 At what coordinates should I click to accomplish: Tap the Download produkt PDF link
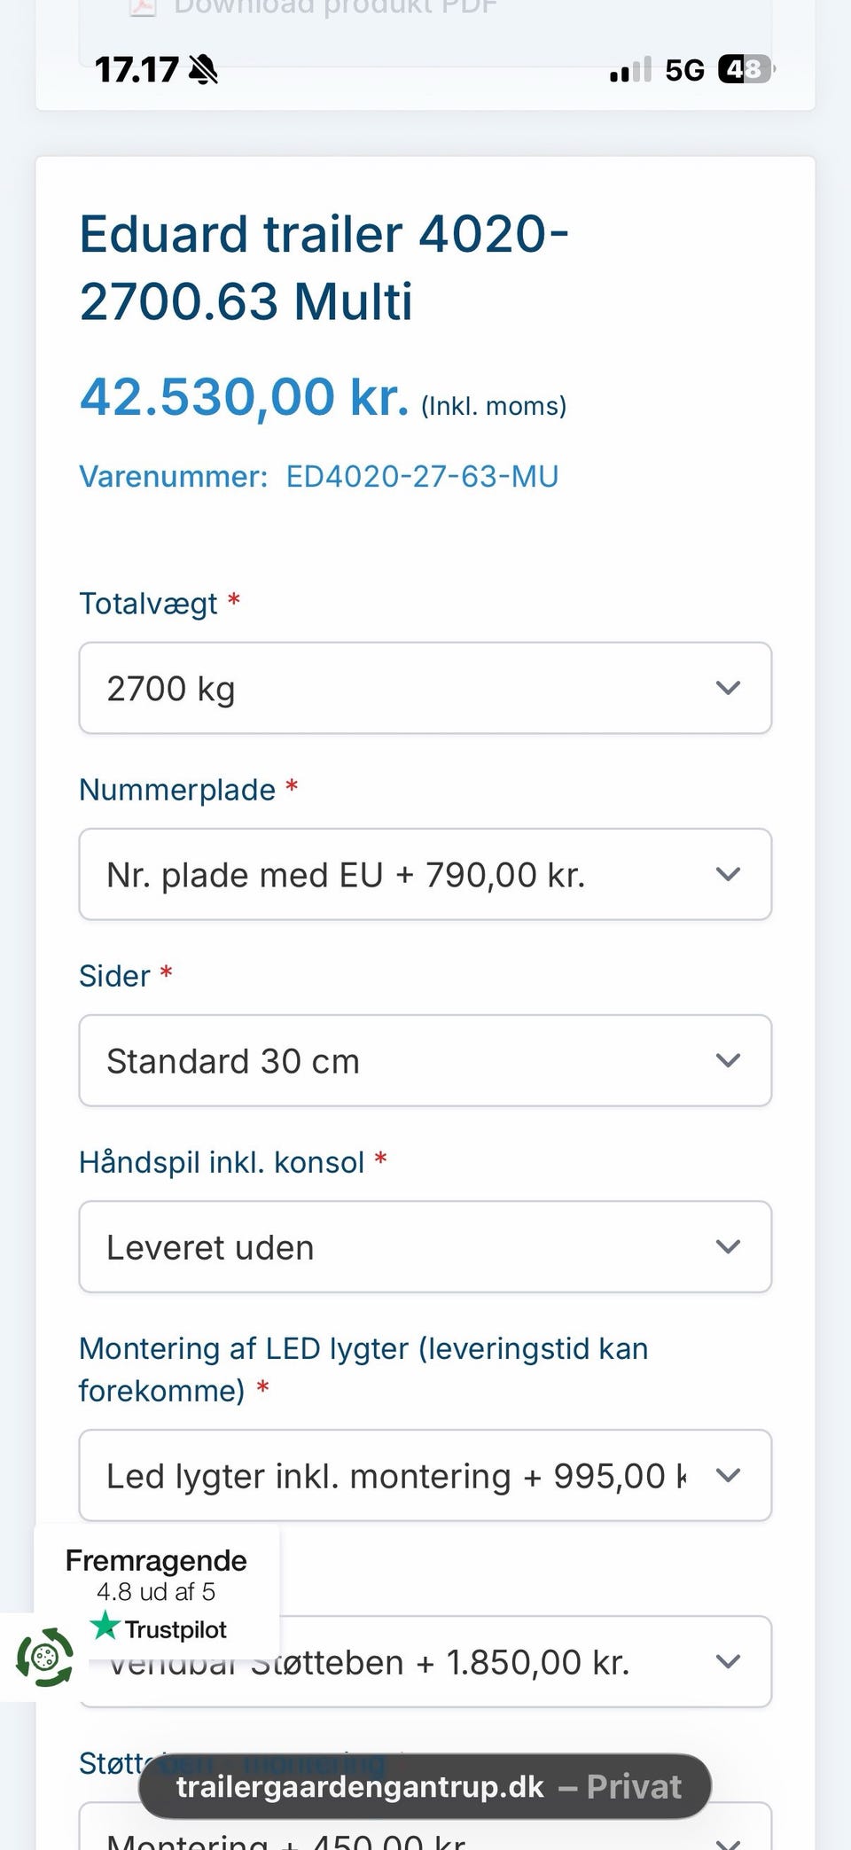[x=335, y=7]
